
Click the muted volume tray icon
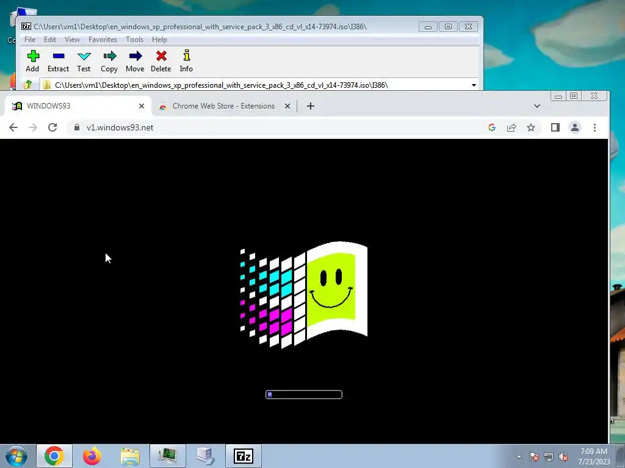click(563, 456)
